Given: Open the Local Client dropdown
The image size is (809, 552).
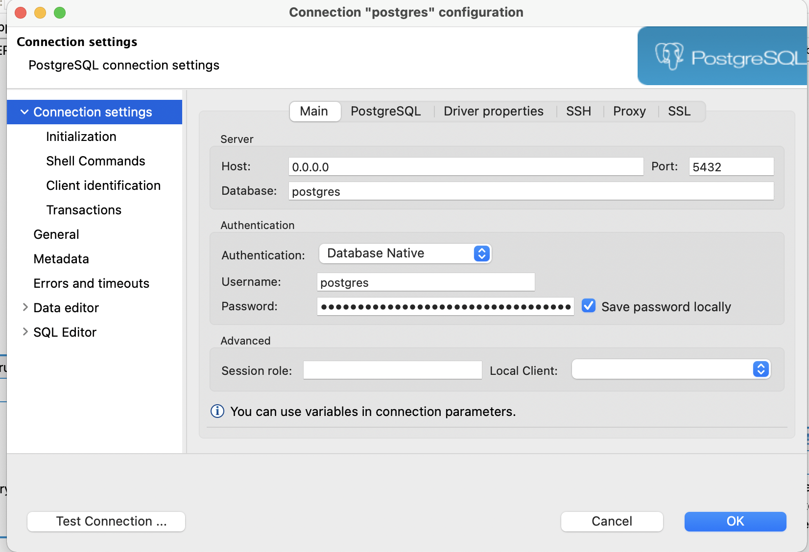Looking at the screenshot, I should point(671,369).
